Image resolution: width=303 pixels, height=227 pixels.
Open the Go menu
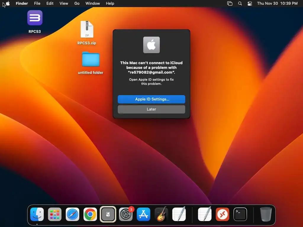click(x=77, y=4)
